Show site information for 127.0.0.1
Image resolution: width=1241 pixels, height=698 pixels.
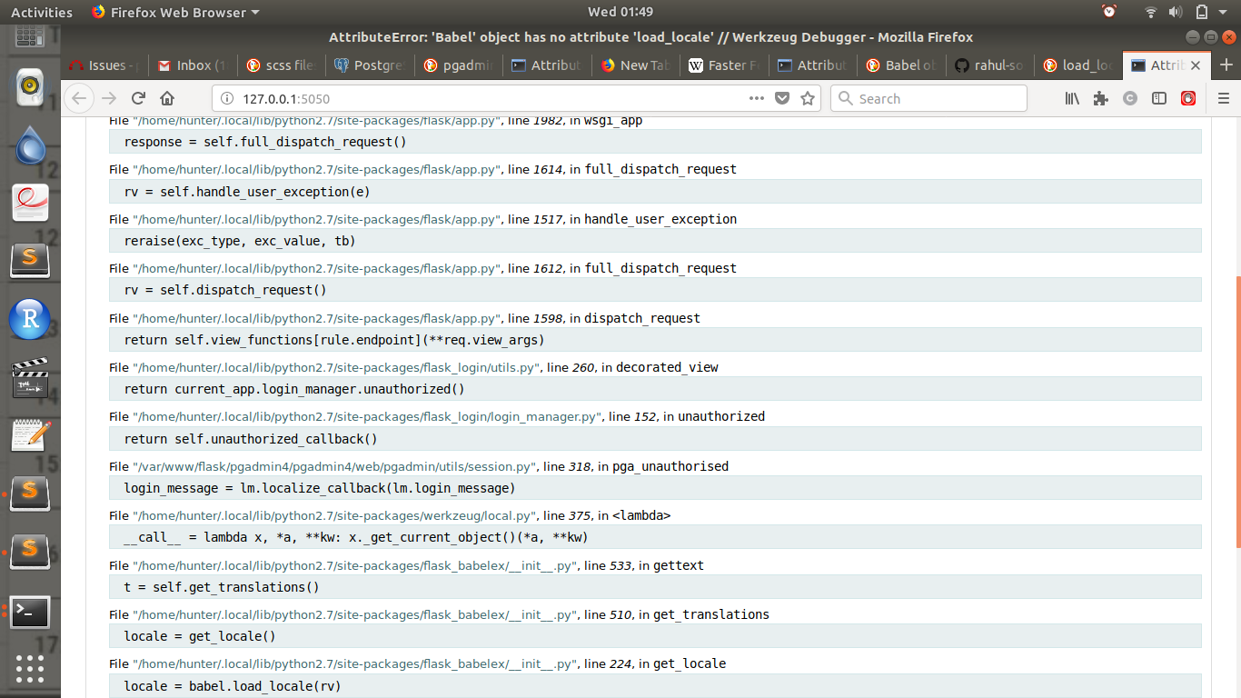point(227,98)
